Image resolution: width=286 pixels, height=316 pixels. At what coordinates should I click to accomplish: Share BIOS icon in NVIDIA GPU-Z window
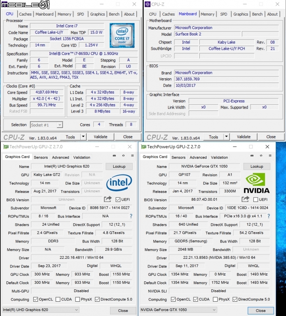pyautogui.click(x=245, y=199)
